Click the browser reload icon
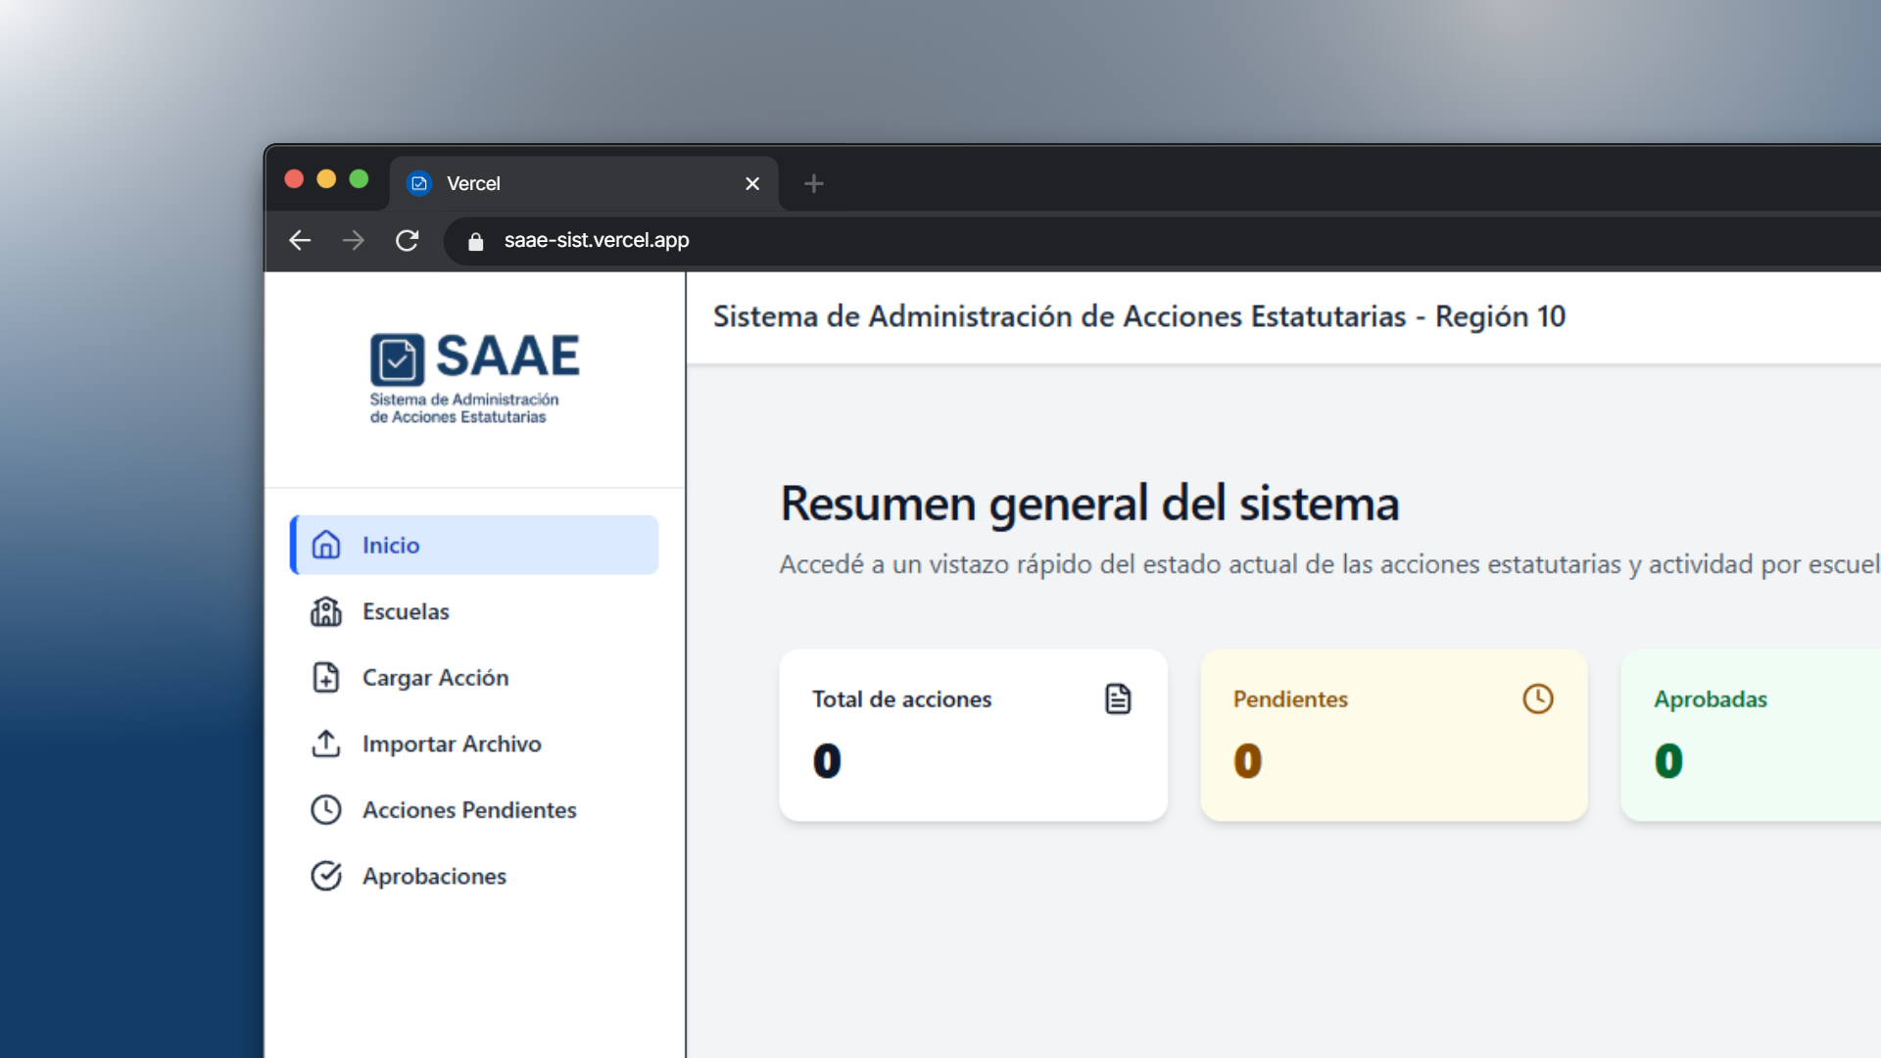The height and width of the screenshot is (1058, 1881). [x=408, y=240]
